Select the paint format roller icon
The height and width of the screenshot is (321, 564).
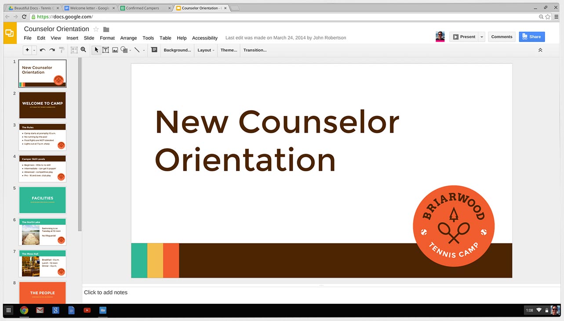coord(62,50)
